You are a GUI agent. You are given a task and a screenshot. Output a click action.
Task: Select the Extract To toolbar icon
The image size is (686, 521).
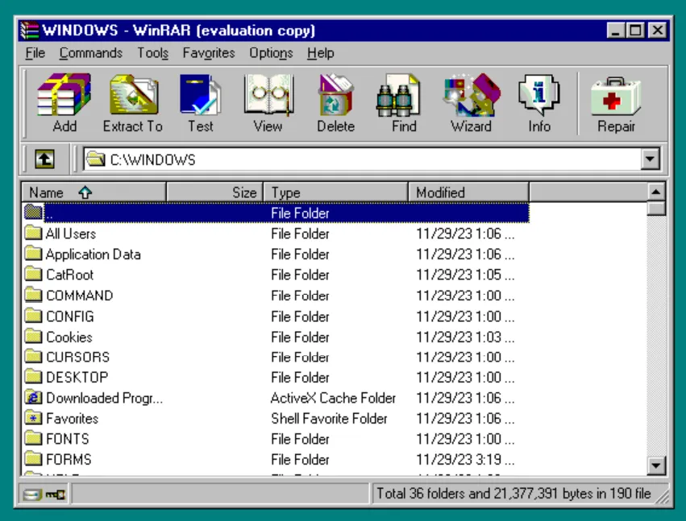(132, 95)
